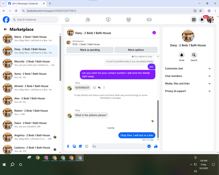Click the 'Okay thnx. I will text in a few.' bubble
Viewport: 219px width, 175px height.
point(137,135)
